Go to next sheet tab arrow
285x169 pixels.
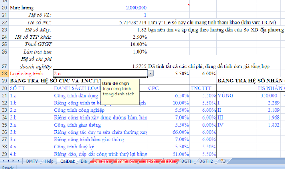click(x=13, y=161)
